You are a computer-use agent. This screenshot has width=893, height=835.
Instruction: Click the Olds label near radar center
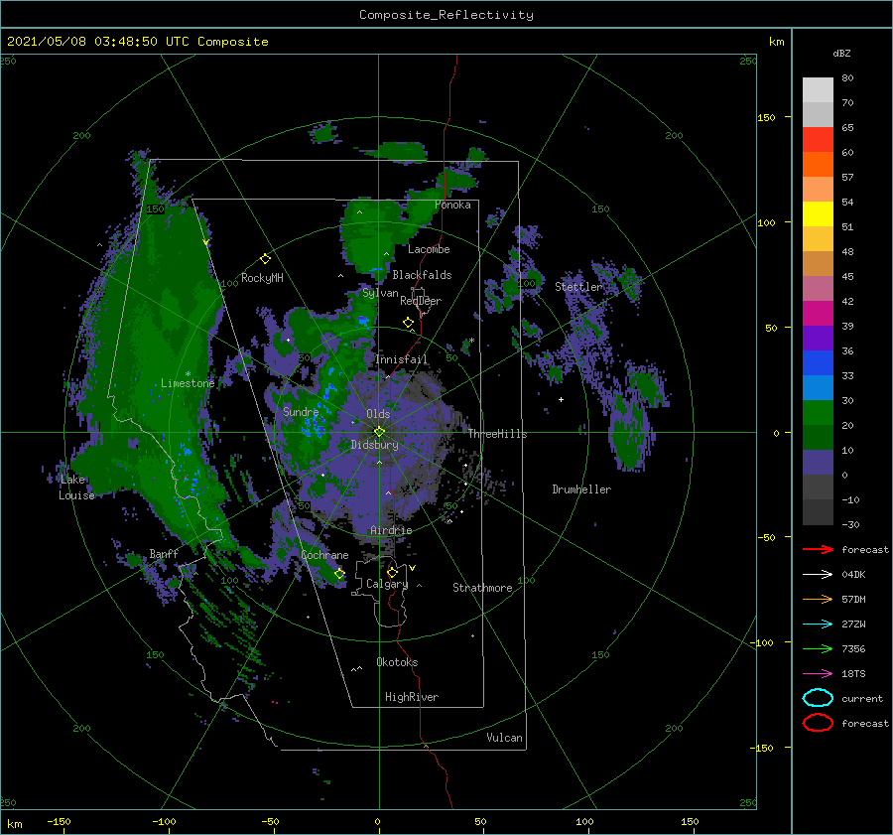coord(378,414)
